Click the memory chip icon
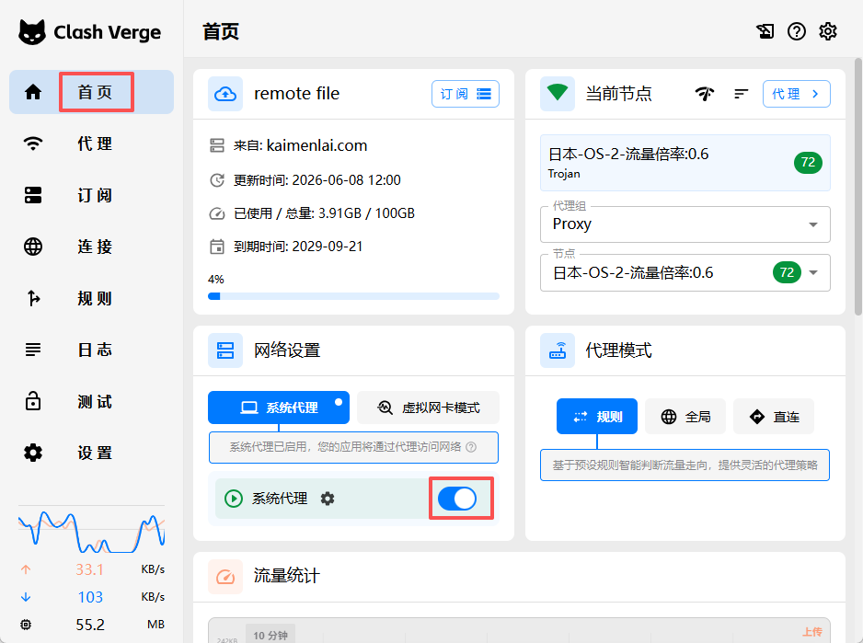The width and height of the screenshot is (863, 643). coord(26,625)
